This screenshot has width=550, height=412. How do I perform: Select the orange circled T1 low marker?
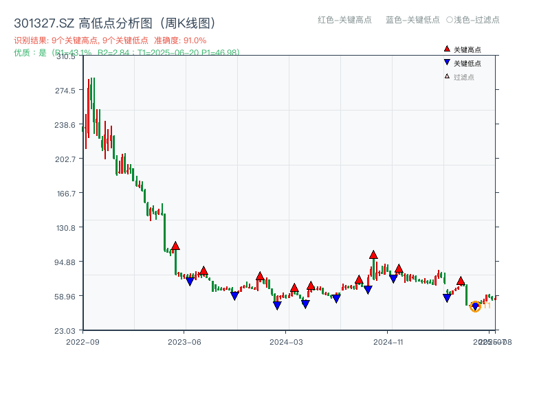475,306
